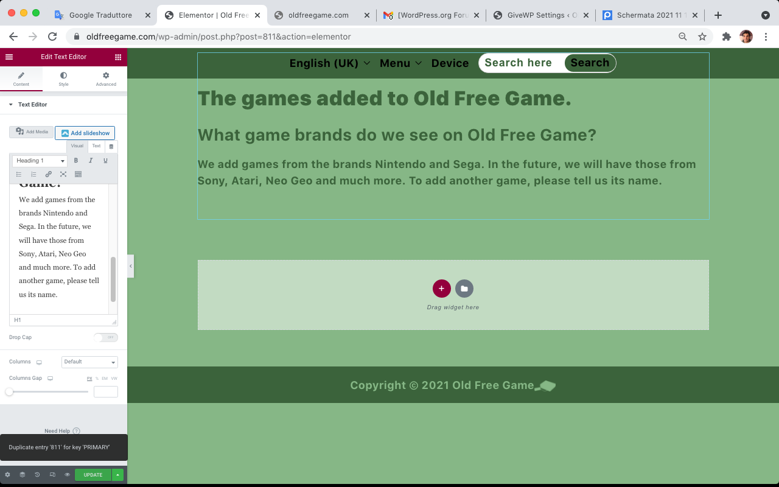Switch to Google Traduttore browser tab
This screenshot has height=487, width=779.
click(x=102, y=15)
